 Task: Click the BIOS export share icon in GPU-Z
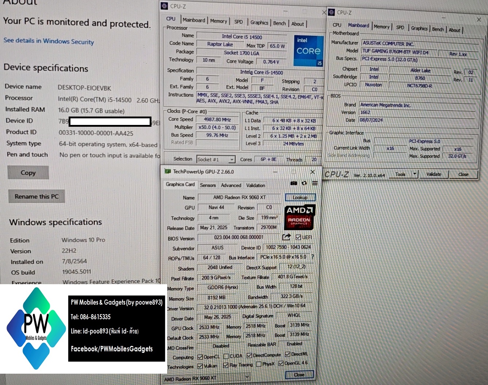point(287,237)
